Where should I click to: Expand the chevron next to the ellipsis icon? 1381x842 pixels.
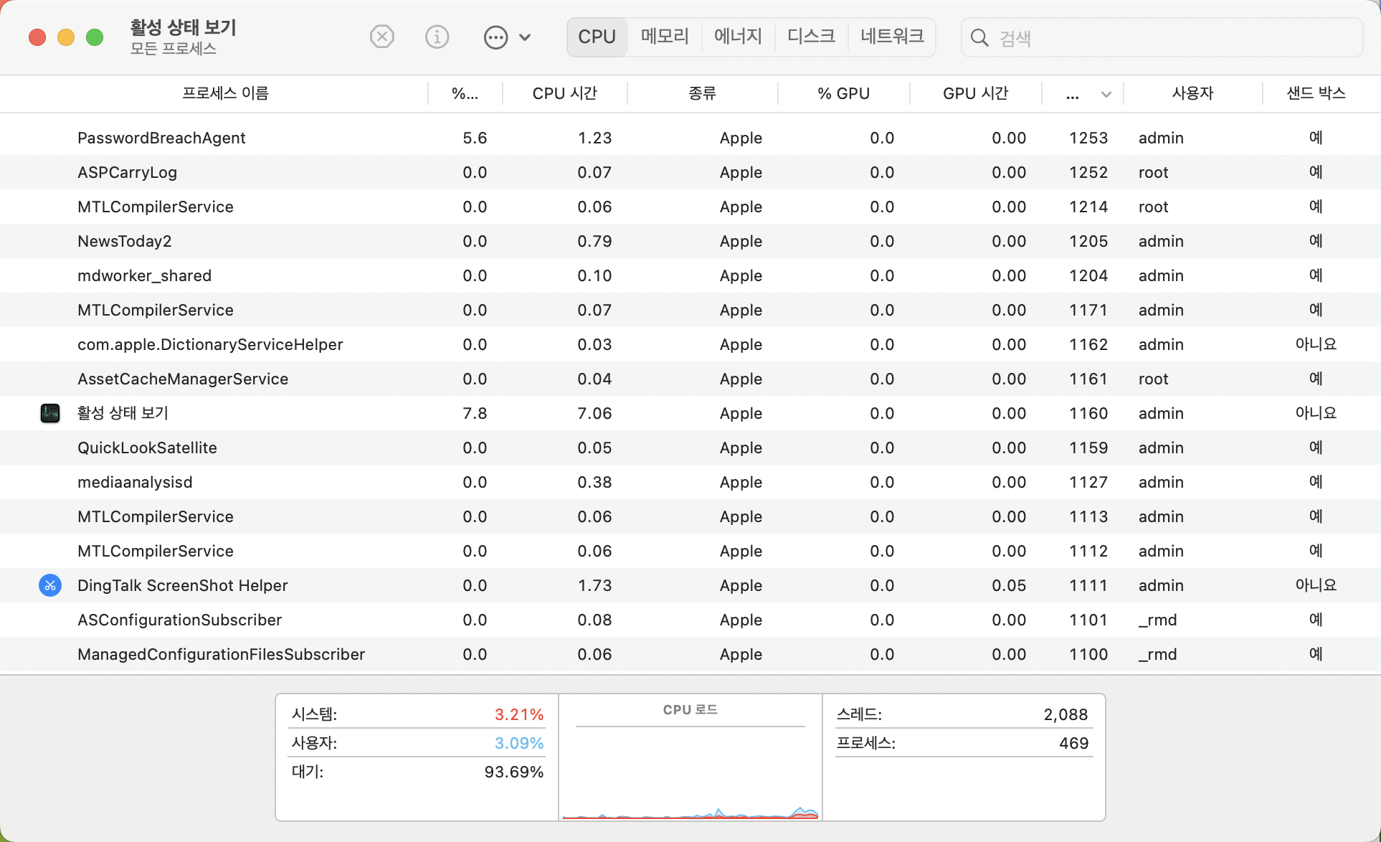point(526,37)
